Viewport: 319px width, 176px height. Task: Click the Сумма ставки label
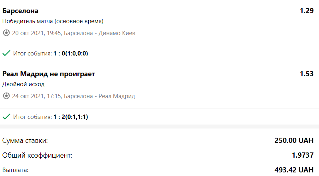(25, 140)
